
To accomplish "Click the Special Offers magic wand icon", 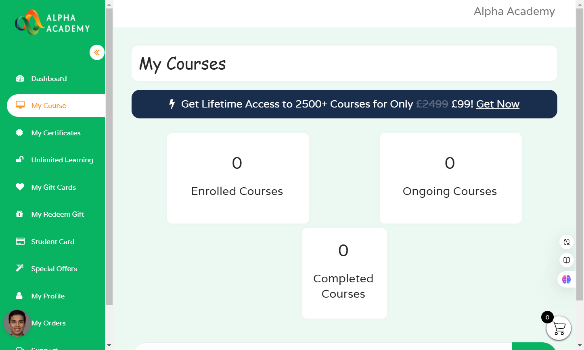I will tap(20, 268).
